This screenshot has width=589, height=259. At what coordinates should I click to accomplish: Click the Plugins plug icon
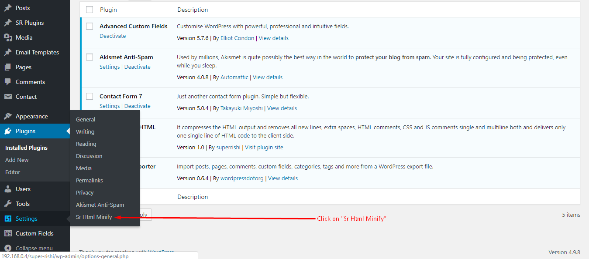[x=8, y=131]
